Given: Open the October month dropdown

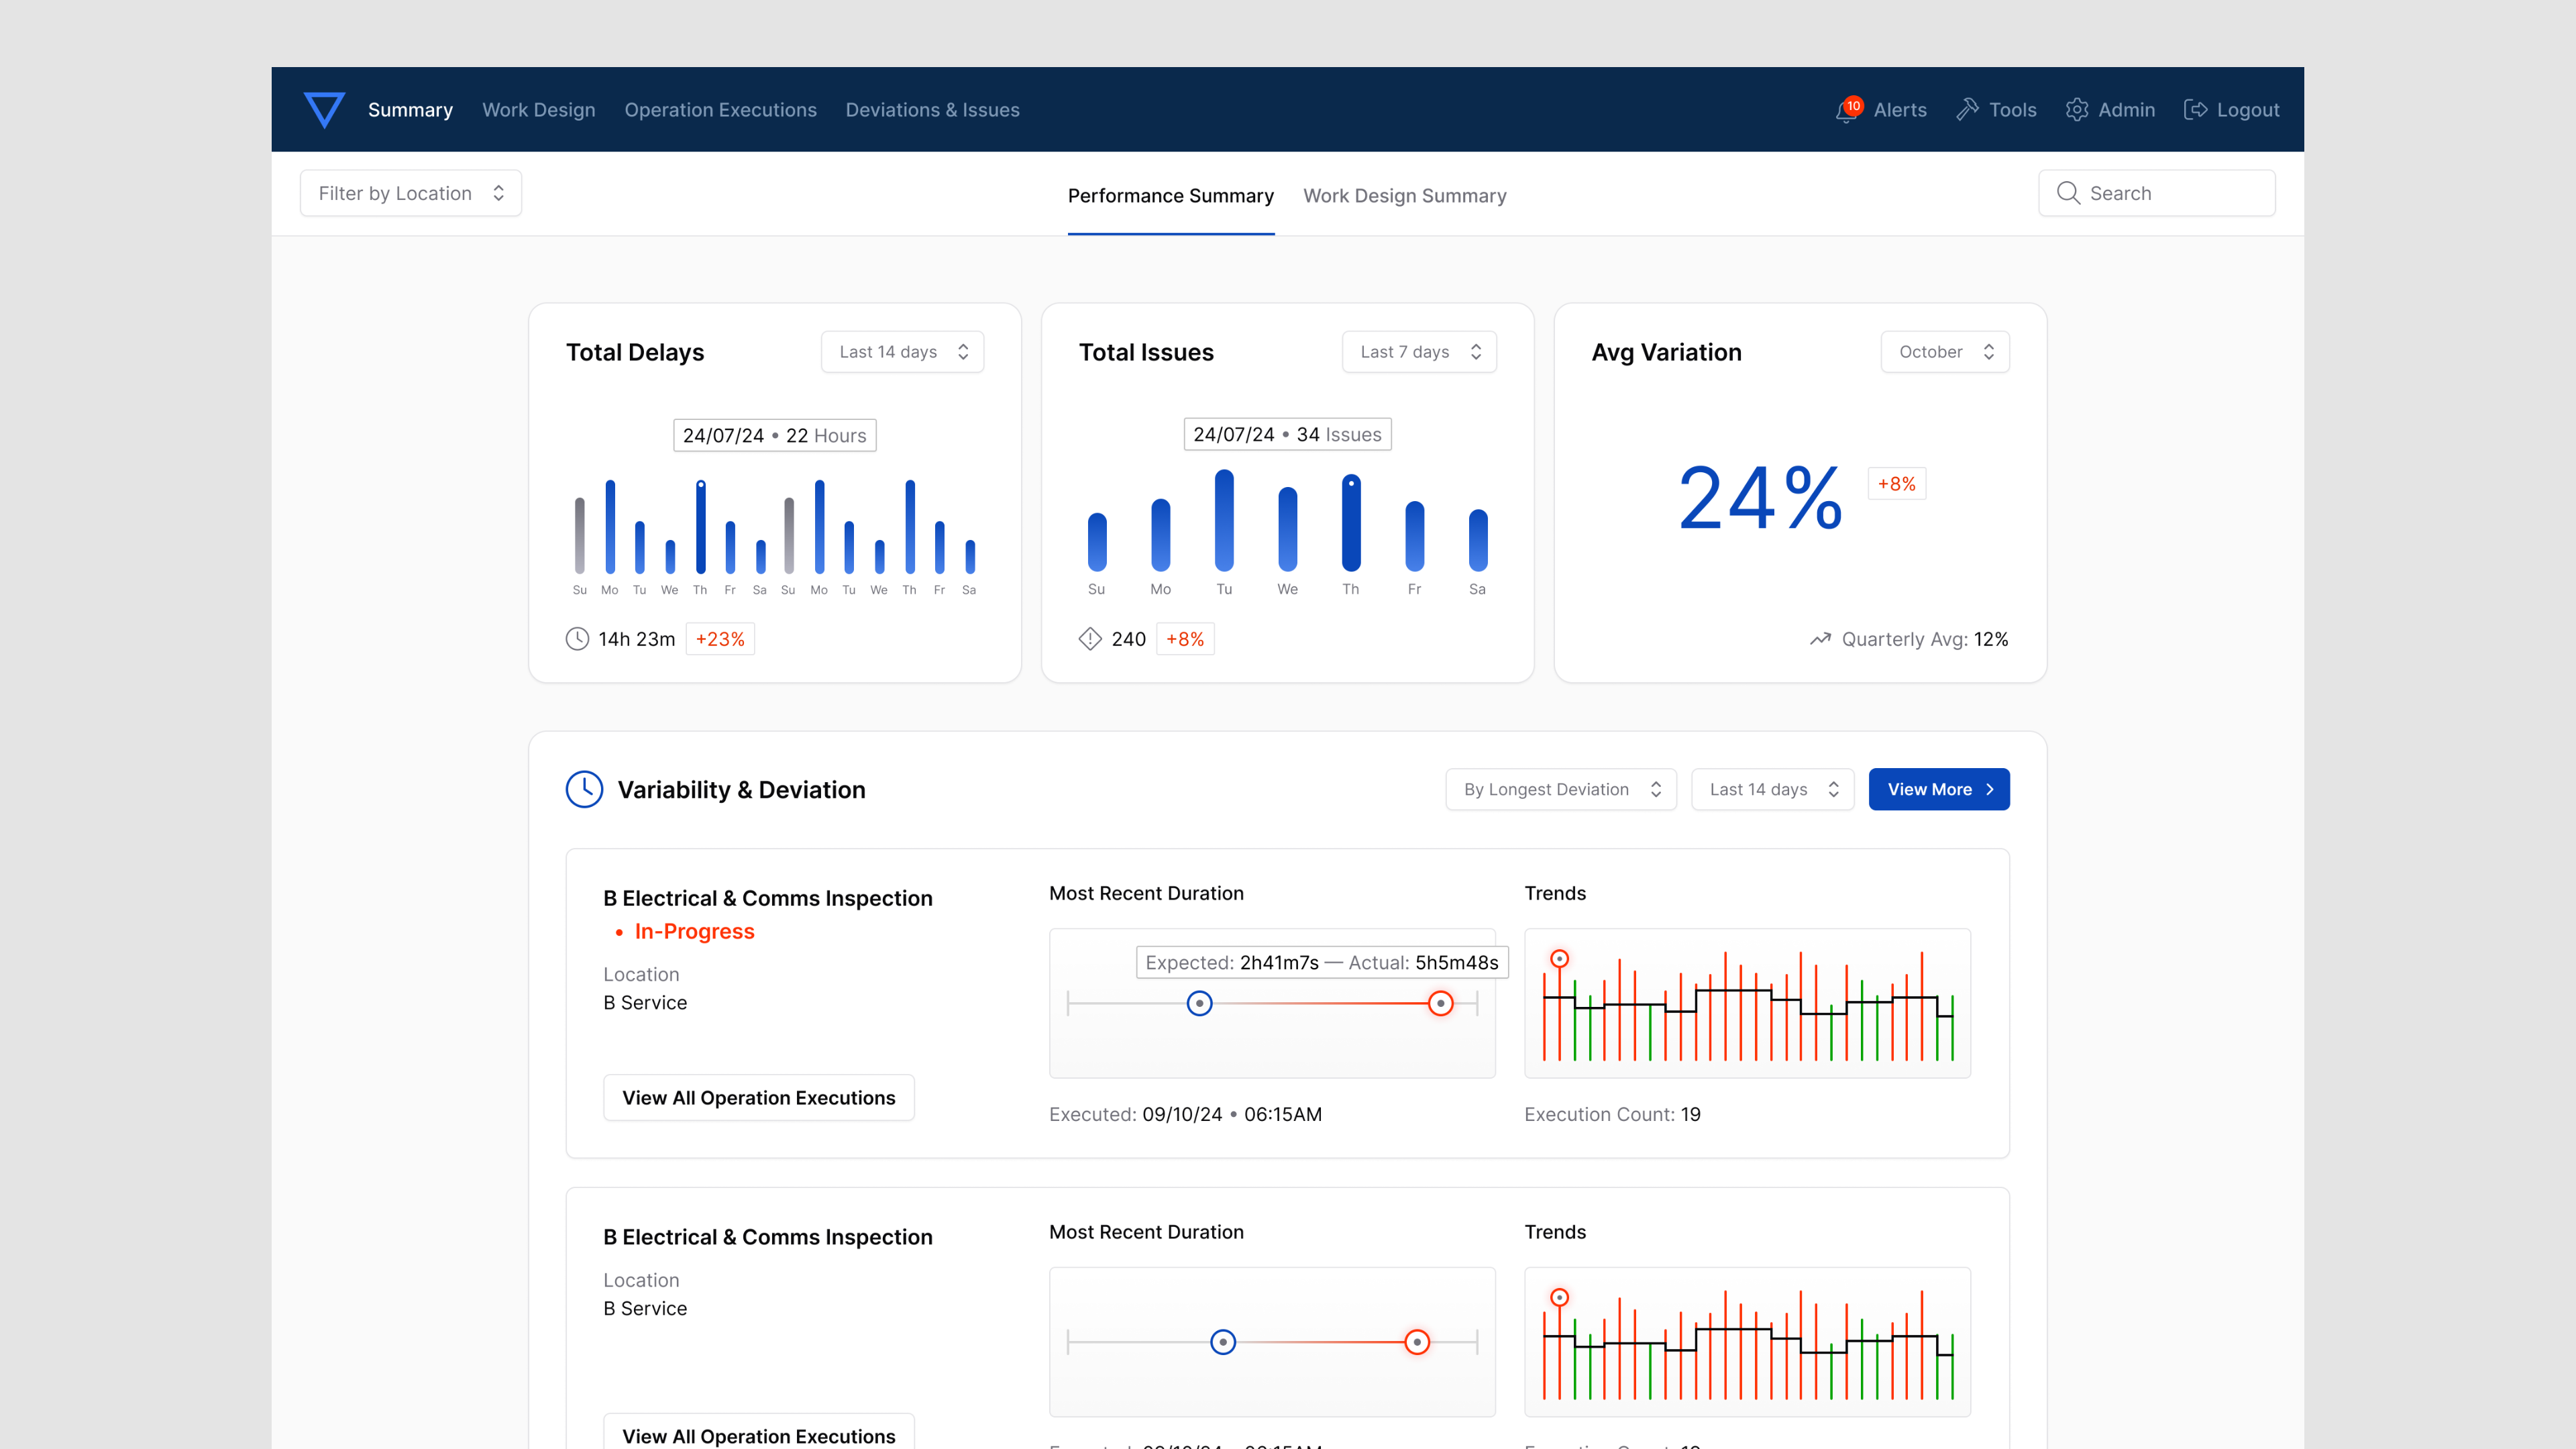Looking at the screenshot, I should [1944, 352].
